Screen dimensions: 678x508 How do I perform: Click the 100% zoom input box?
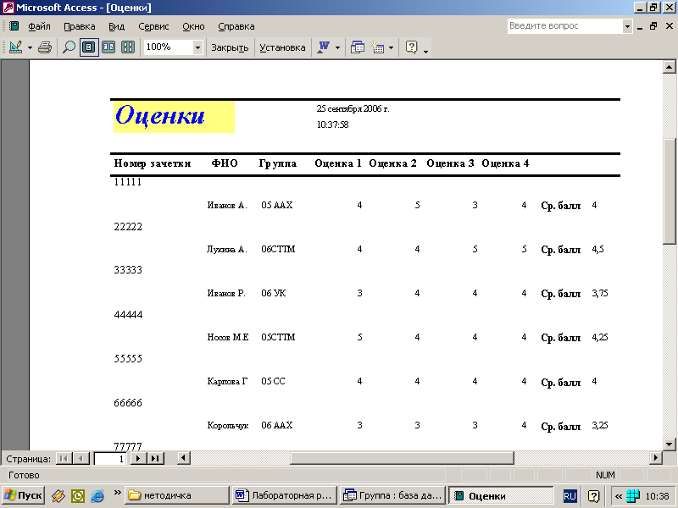[168, 47]
